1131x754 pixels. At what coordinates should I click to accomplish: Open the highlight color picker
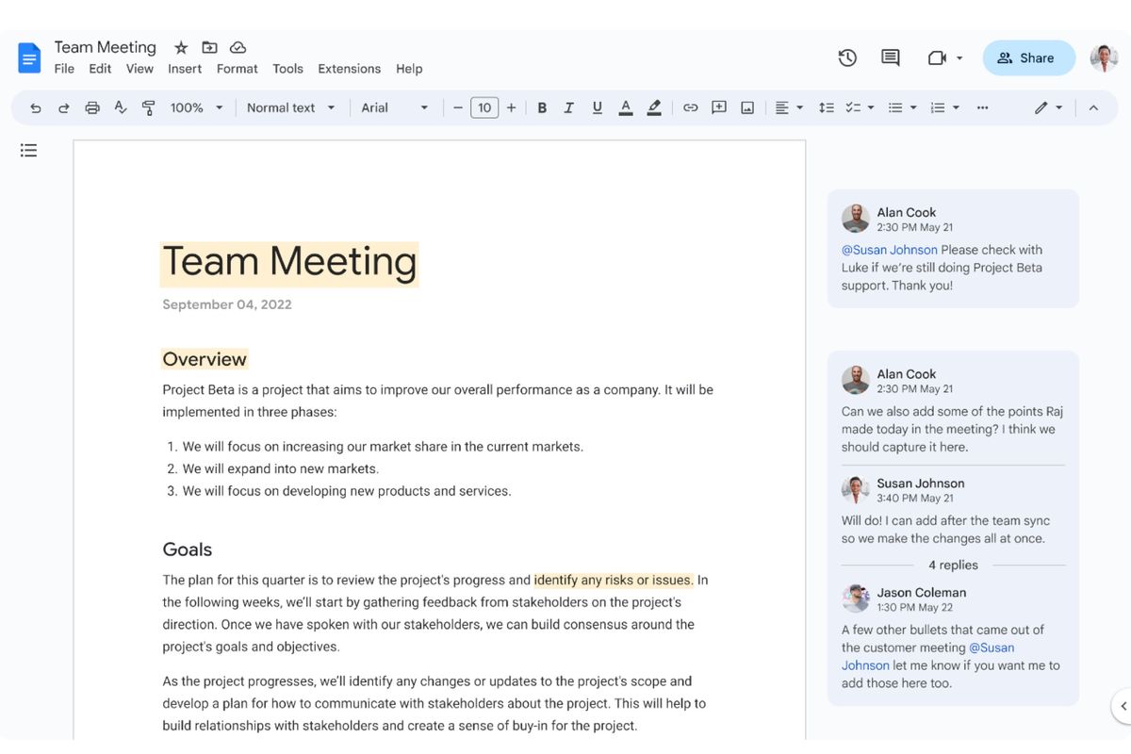tap(654, 108)
